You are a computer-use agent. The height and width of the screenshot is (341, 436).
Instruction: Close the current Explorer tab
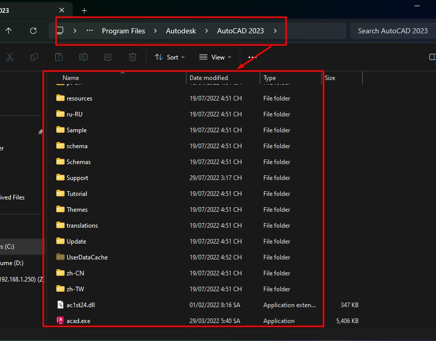pyautogui.click(x=61, y=10)
